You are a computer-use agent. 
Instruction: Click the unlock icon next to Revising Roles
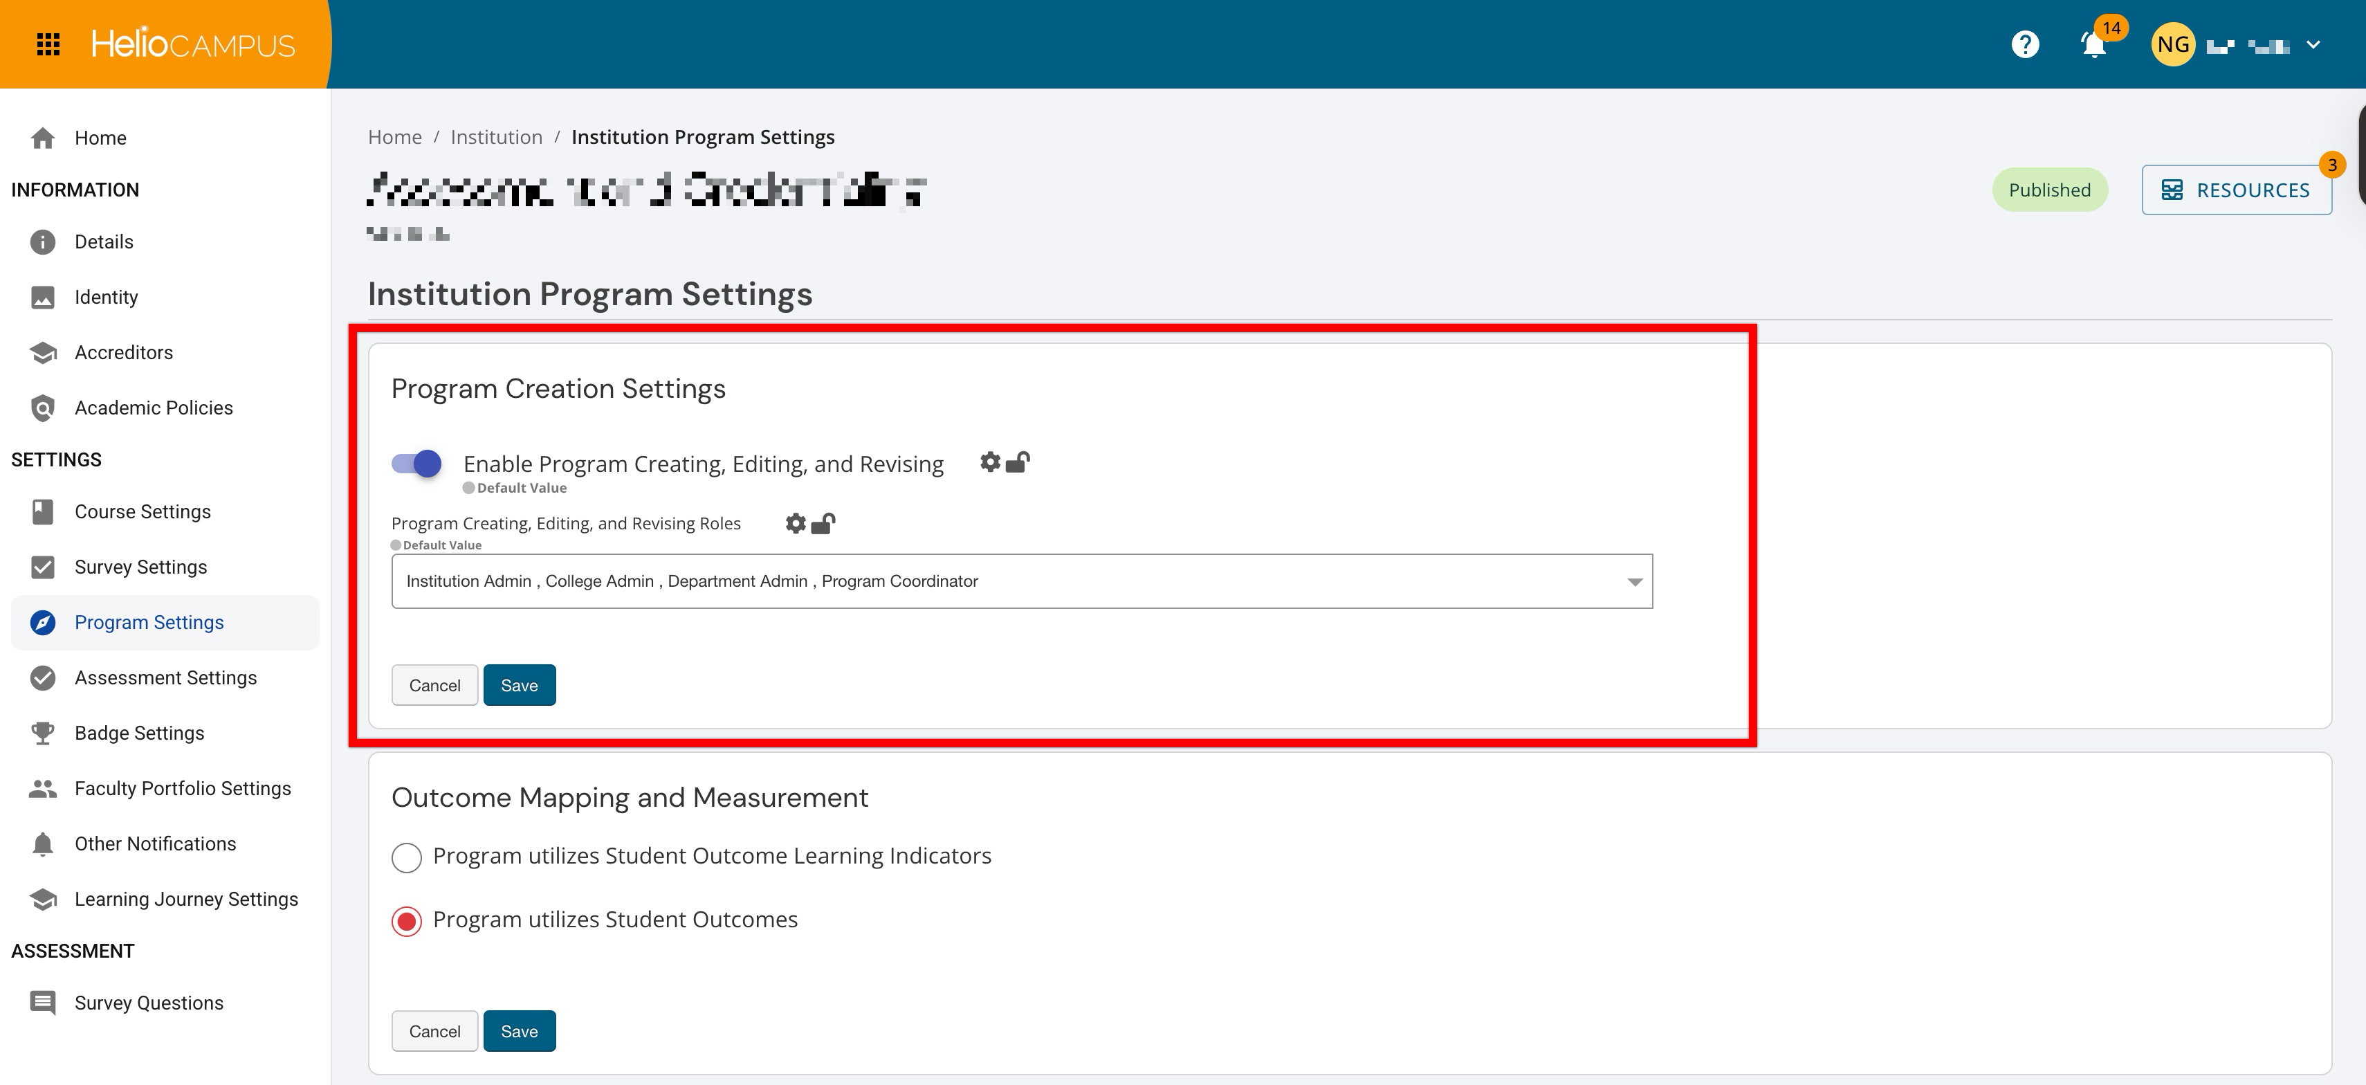[823, 524]
